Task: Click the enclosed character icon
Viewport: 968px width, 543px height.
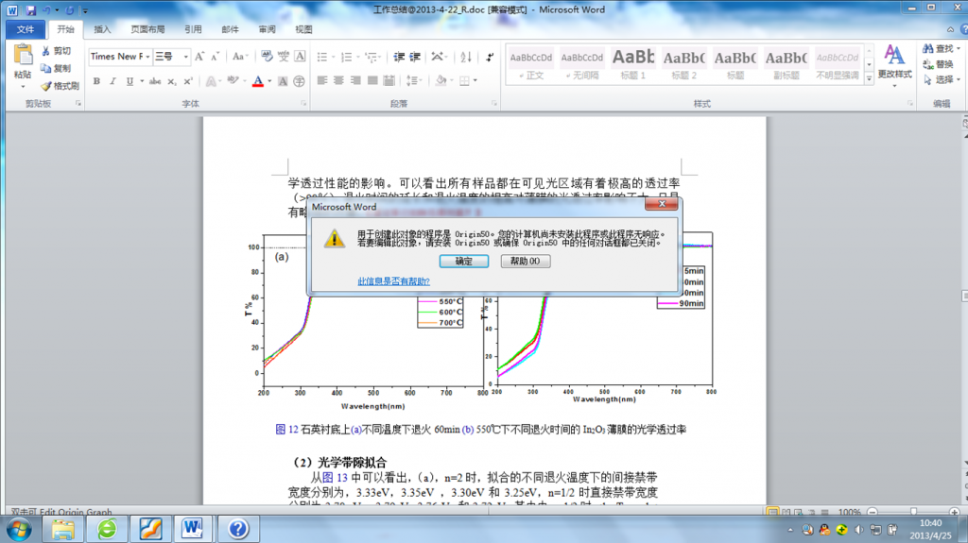Action: pos(300,81)
